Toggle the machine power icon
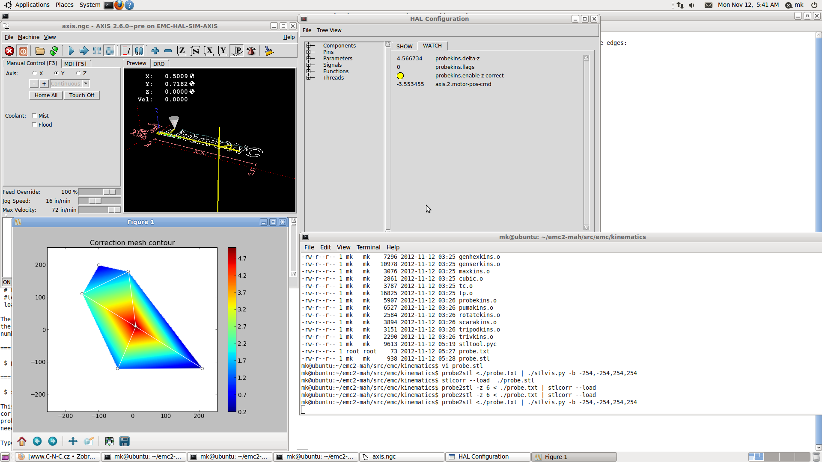 [x=23, y=51]
